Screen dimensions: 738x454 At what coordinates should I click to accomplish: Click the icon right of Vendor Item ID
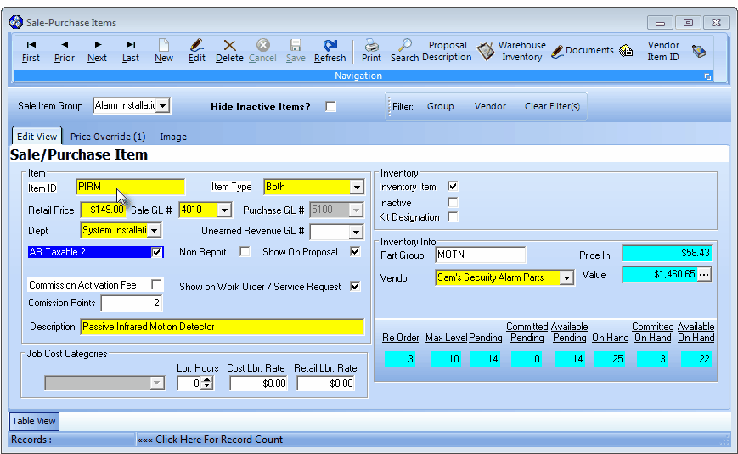click(x=699, y=51)
